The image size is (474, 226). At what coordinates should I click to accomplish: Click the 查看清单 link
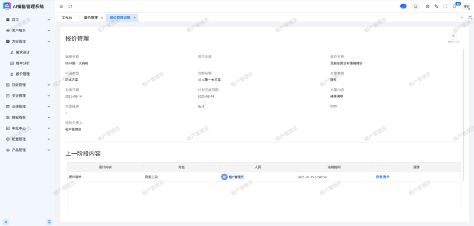click(383, 177)
